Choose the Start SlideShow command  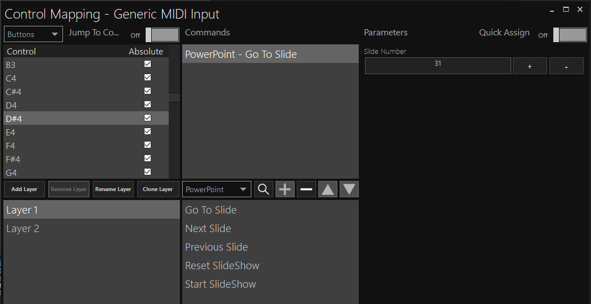220,284
